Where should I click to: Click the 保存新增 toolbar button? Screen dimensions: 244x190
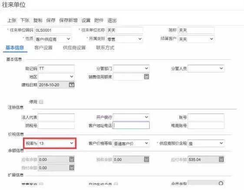[68, 20]
